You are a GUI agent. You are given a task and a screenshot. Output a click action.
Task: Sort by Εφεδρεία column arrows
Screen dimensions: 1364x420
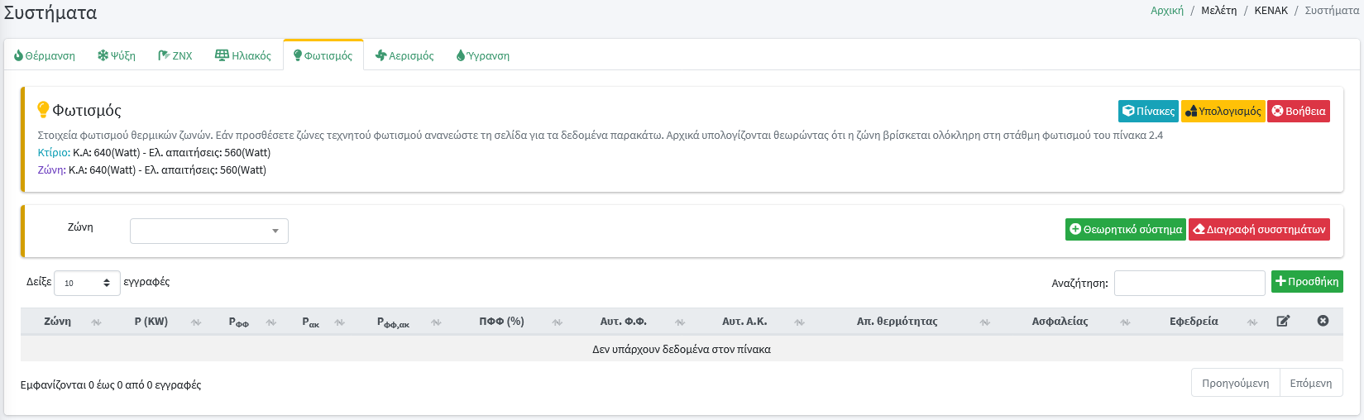[x=1252, y=322]
